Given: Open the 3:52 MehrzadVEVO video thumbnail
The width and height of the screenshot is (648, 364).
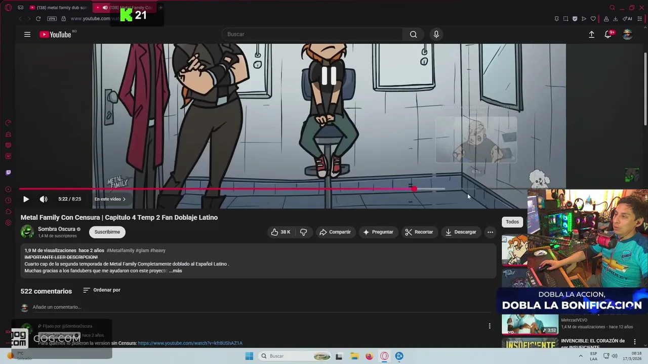Looking at the screenshot, I should (530, 325).
